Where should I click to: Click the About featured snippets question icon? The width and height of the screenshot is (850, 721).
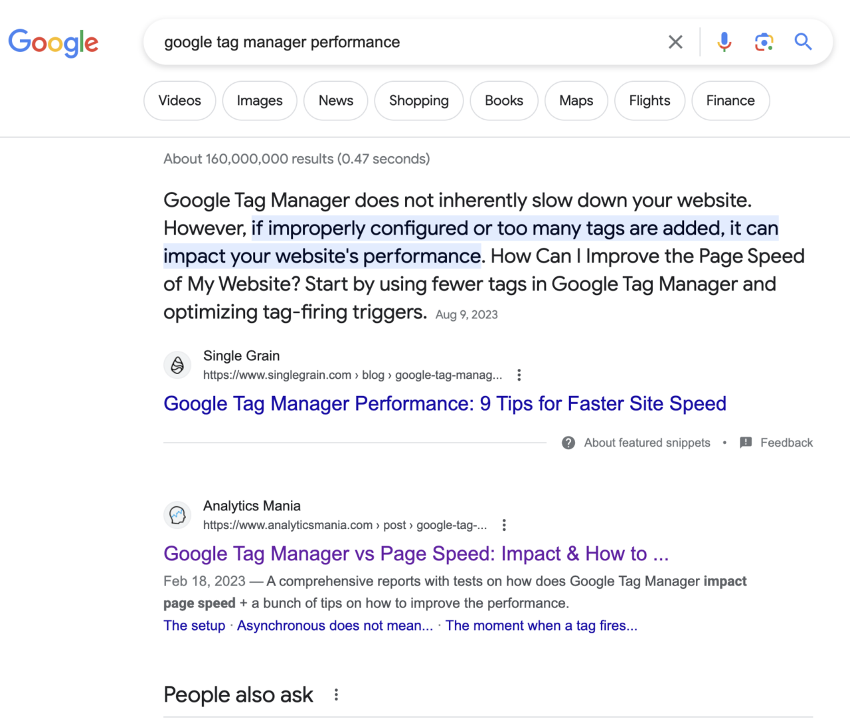tap(568, 443)
